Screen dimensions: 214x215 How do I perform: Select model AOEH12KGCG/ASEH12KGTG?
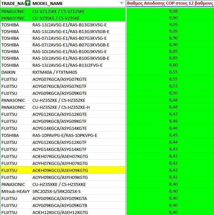[x=60, y=213]
